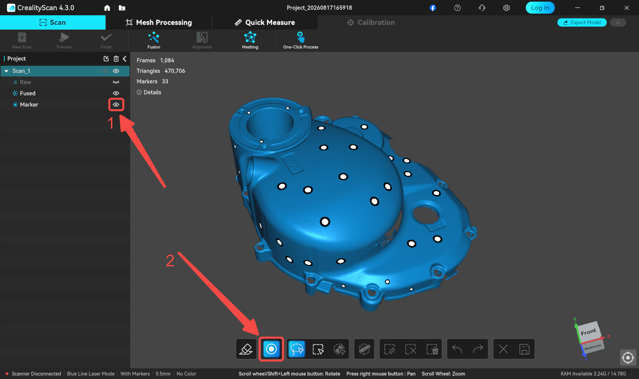Click the Preview scan button
The width and height of the screenshot is (639, 379).
pyautogui.click(x=64, y=40)
